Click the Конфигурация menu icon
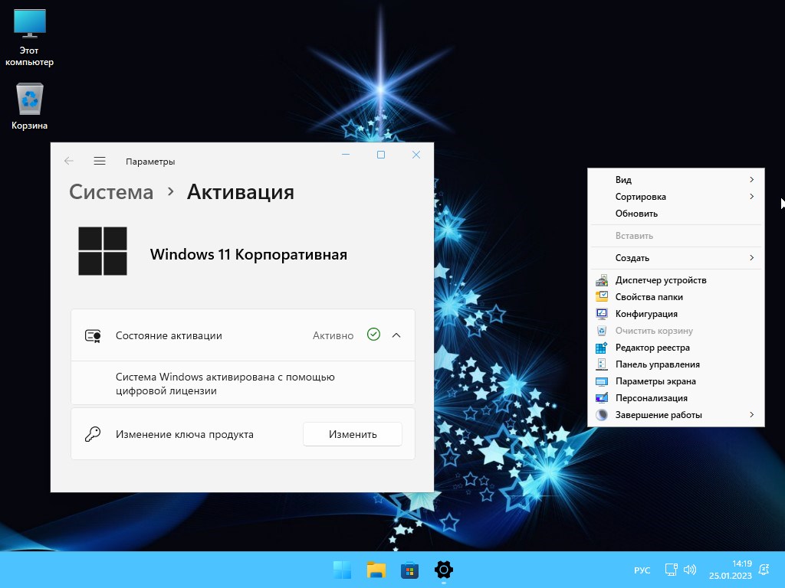The height and width of the screenshot is (588, 785). point(602,313)
